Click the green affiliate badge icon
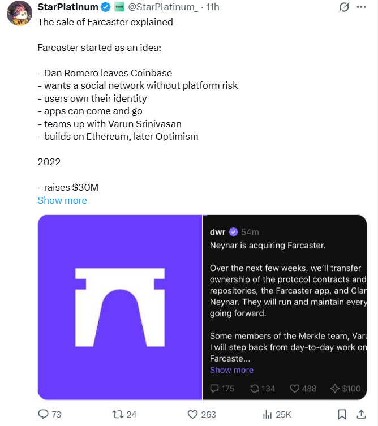Viewport: 378px width, 426px height. click(119, 7)
